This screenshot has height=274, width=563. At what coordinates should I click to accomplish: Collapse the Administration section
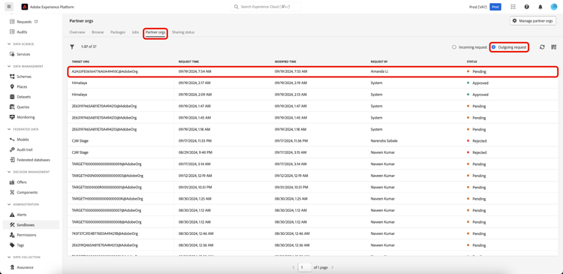9,204
